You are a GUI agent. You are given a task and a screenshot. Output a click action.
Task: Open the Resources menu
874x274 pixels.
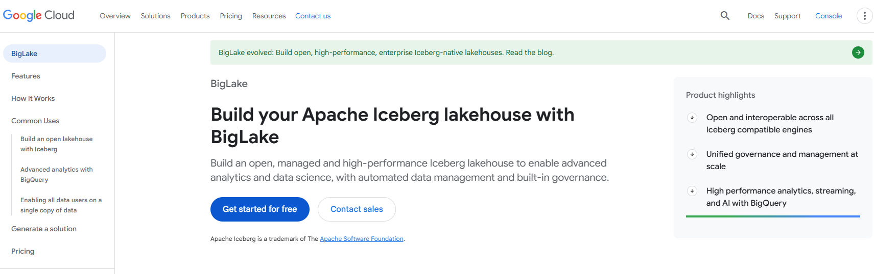point(269,16)
